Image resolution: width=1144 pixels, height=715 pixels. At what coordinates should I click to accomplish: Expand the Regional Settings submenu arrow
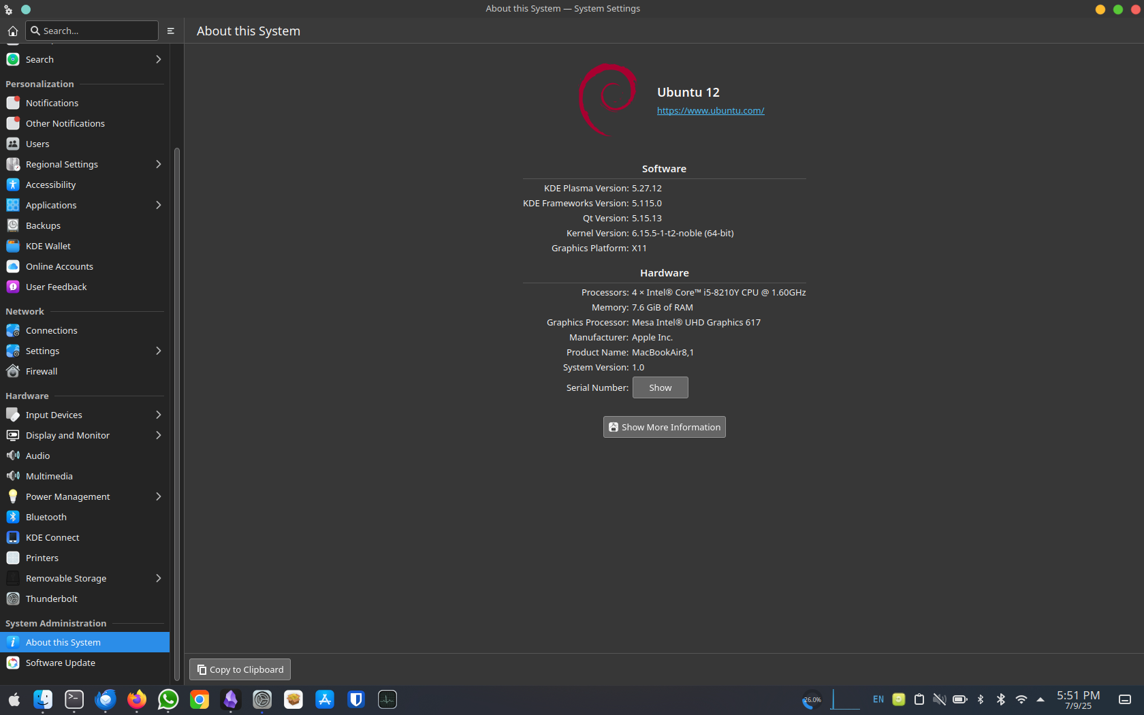[158, 164]
